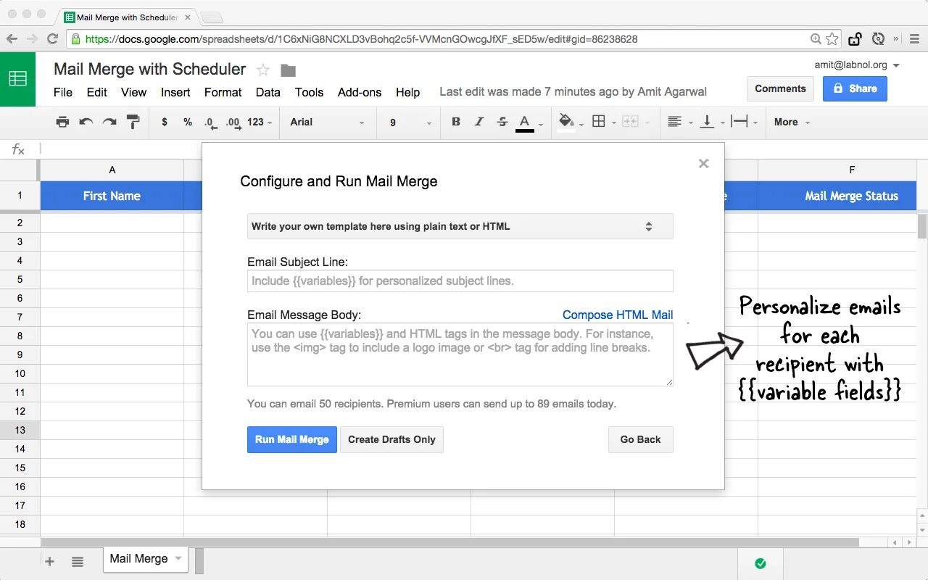
Task: Open the Google Sheets home icon
Action: pos(17,79)
